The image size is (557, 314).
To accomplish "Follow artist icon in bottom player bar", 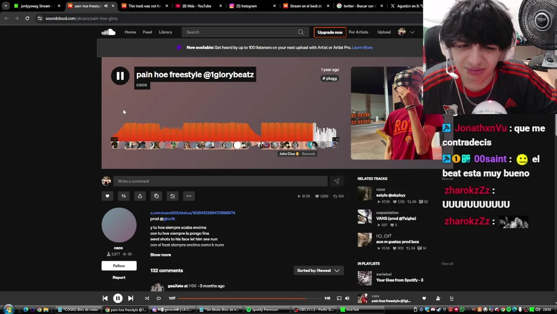I will point(438,298).
